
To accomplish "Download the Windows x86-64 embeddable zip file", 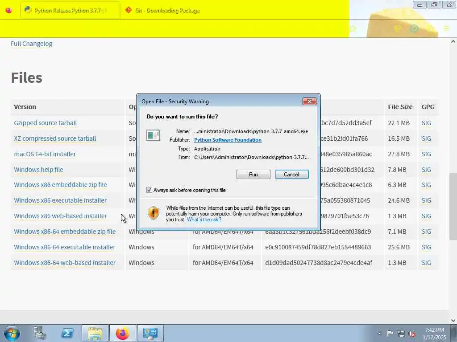I will pyautogui.click(x=65, y=232).
